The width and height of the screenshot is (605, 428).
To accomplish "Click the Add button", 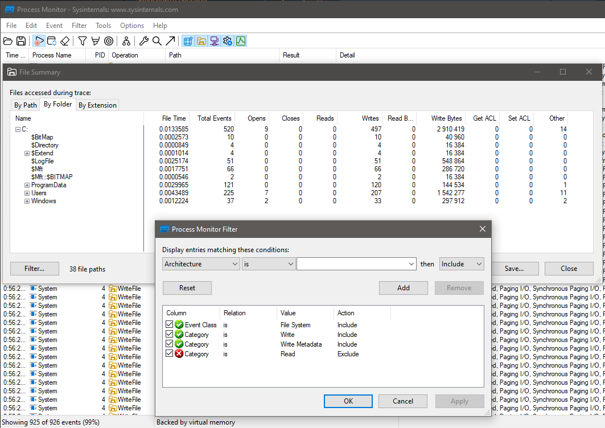I will coord(403,288).
